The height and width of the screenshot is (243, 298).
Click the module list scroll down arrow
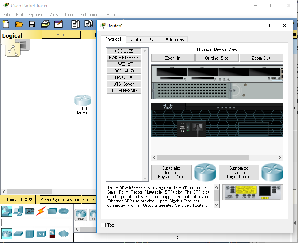pyautogui.click(x=145, y=178)
